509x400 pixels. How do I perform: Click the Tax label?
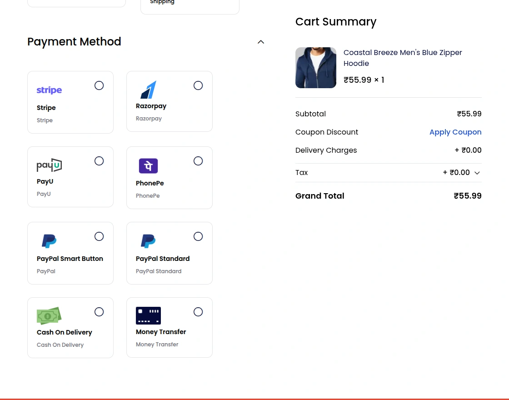[301, 173]
